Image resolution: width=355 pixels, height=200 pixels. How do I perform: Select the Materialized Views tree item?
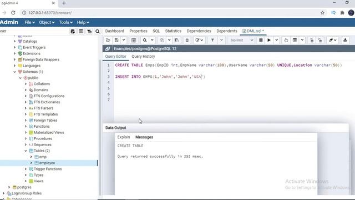(49, 133)
